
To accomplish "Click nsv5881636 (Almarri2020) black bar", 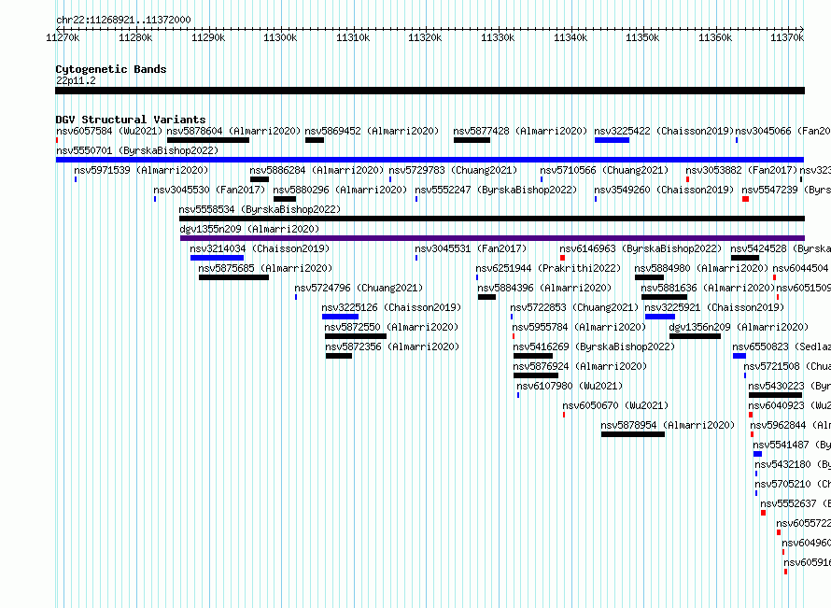I will (664, 297).
